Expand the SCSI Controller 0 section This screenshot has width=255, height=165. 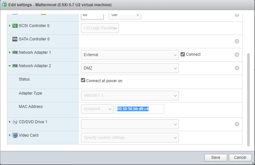[10, 26]
